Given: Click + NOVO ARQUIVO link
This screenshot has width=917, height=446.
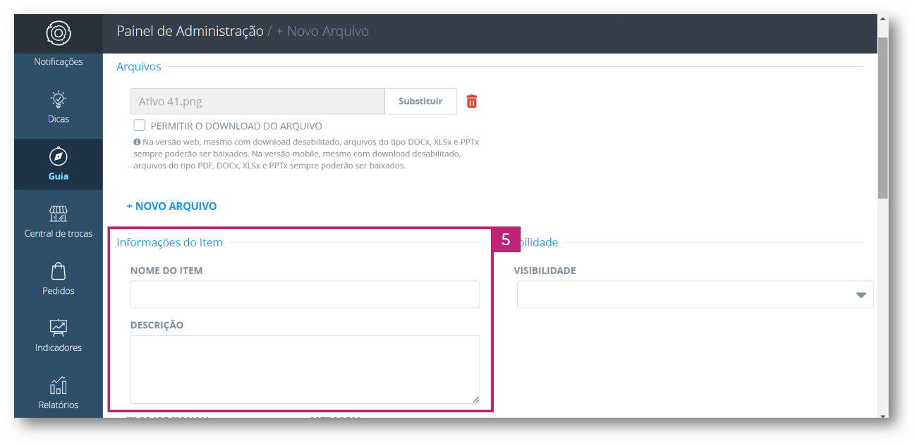Looking at the screenshot, I should [x=171, y=206].
